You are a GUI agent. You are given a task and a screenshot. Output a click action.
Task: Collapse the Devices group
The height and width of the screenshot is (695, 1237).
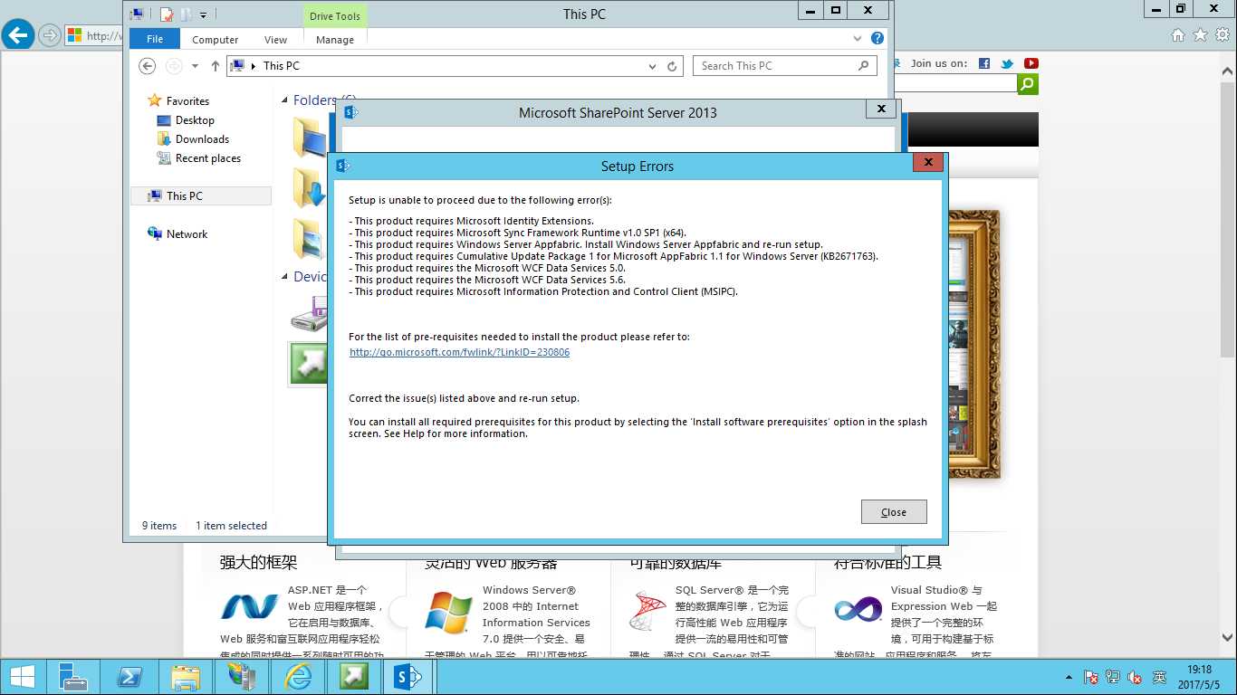tap(284, 277)
